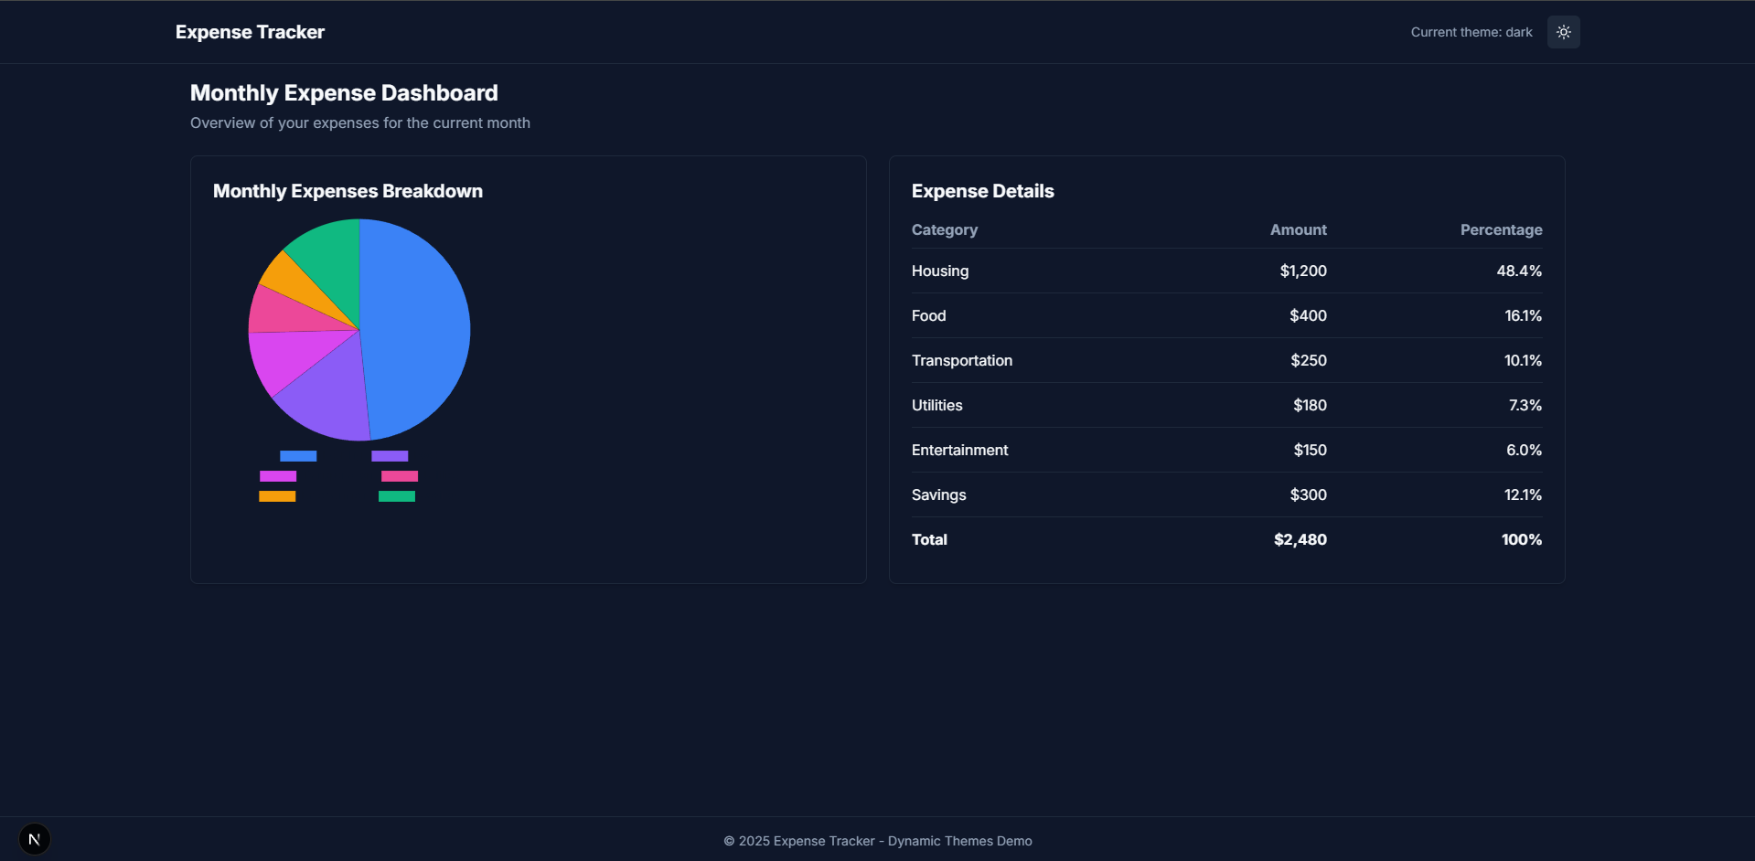Click the Expense Tracker header title
1755x861 pixels.
249,32
